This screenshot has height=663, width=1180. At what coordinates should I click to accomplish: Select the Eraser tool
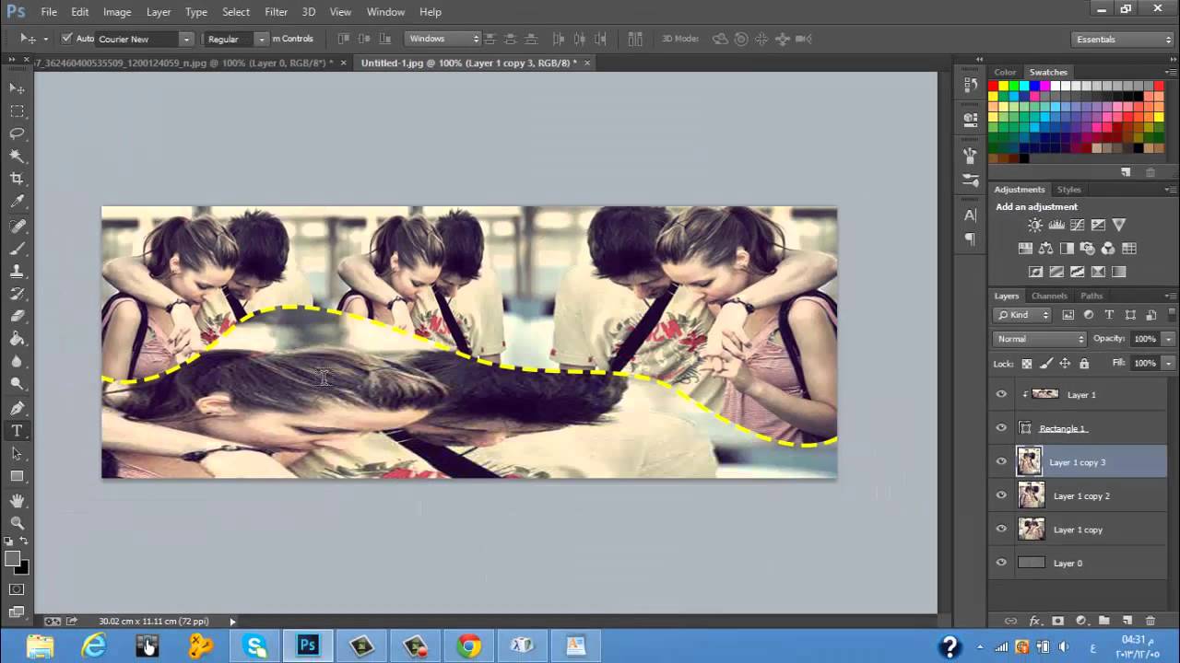point(17,316)
